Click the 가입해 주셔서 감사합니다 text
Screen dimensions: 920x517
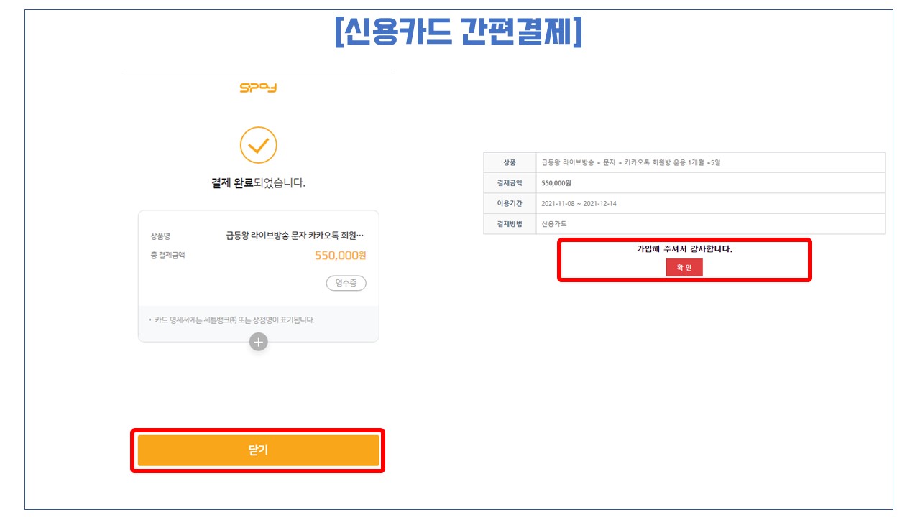pos(684,249)
